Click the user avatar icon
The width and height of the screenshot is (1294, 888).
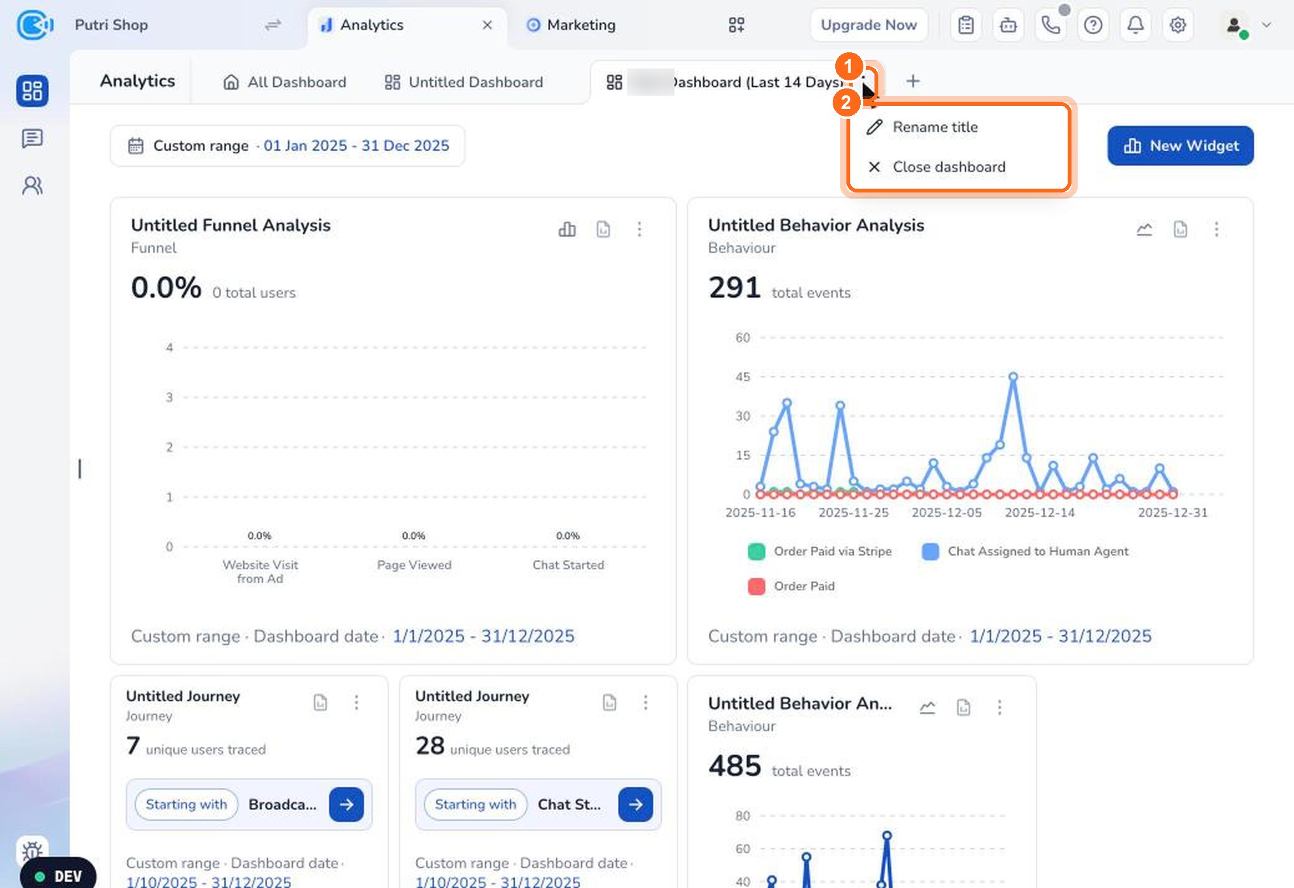[x=1234, y=25]
